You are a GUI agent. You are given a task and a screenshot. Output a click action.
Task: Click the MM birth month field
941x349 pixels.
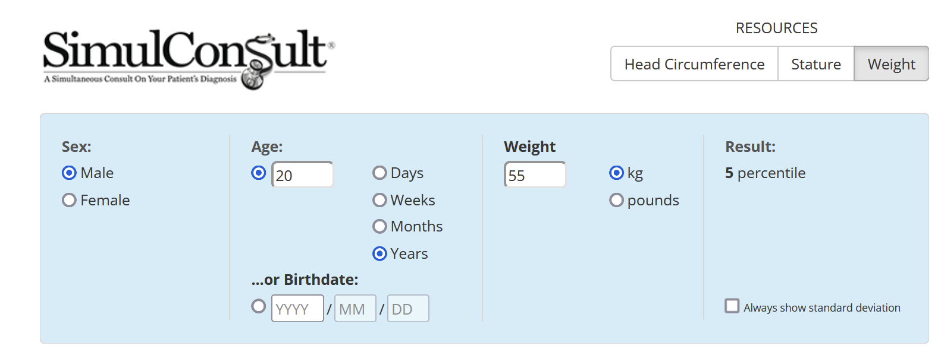pyautogui.click(x=355, y=309)
